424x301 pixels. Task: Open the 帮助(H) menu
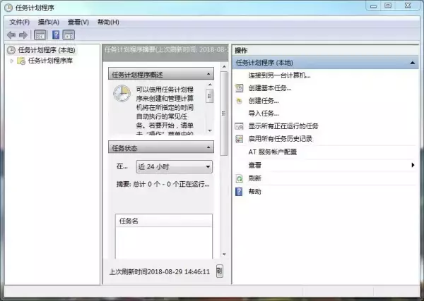tap(108, 22)
